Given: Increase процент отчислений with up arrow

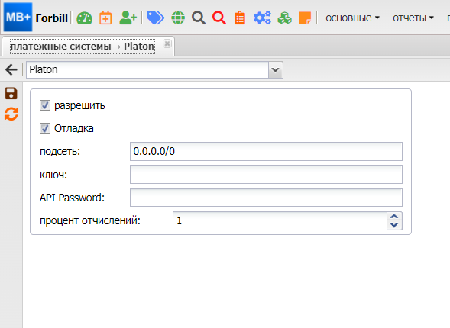Looking at the screenshot, I should tap(394, 217).
